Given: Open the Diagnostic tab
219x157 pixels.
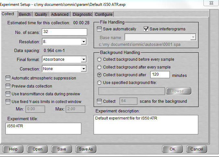Looking at the screenshot, I should [82, 14].
